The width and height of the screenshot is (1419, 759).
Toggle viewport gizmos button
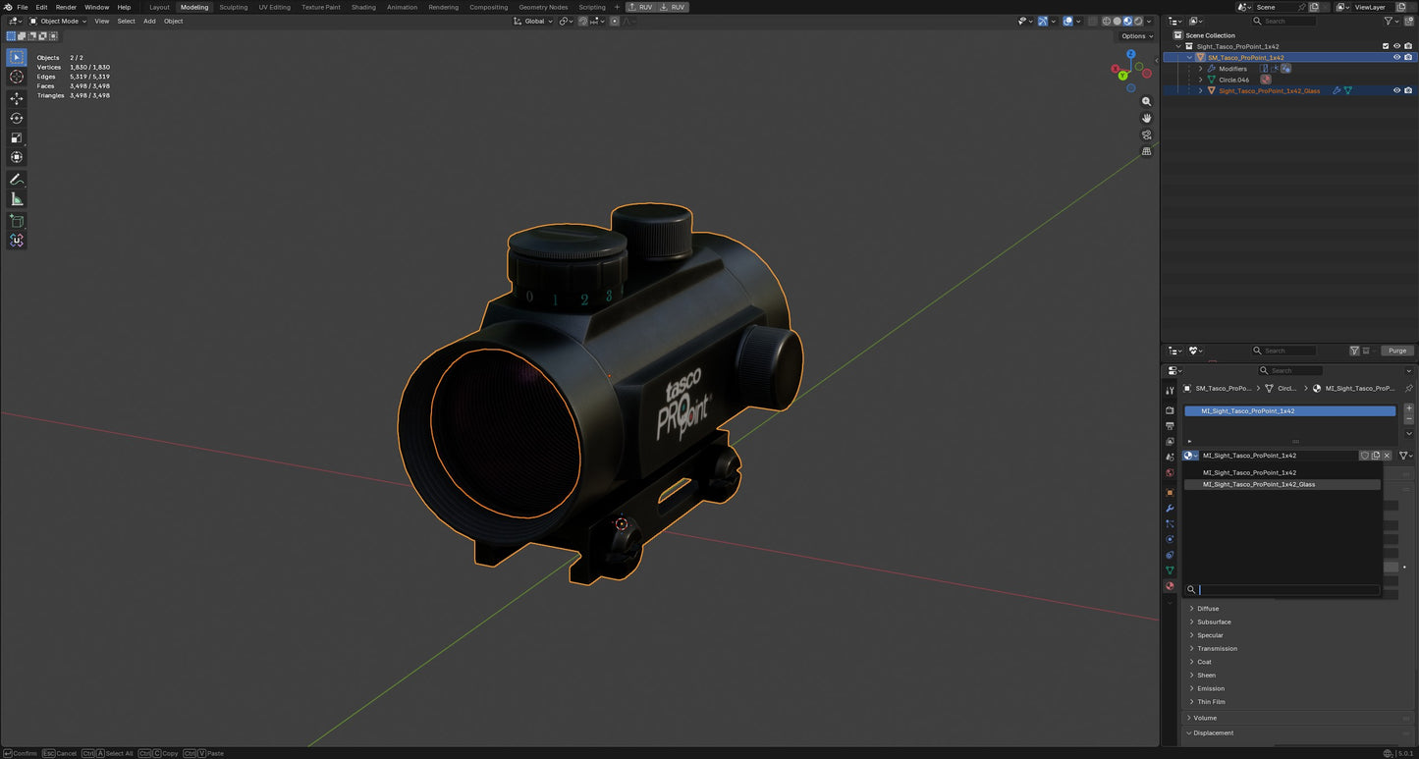(1043, 21)
